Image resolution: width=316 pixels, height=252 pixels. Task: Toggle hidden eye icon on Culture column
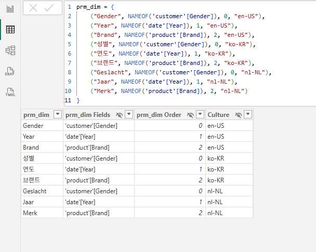coord(239,115)
